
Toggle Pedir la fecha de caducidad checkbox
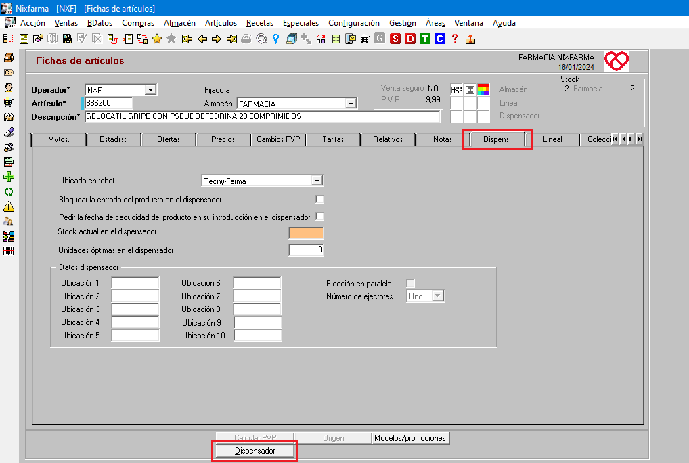(319, 217)
